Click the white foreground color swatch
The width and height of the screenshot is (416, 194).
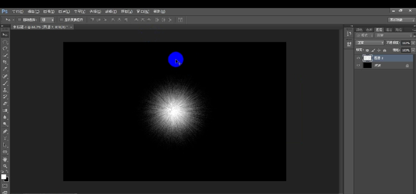[3, 177]
